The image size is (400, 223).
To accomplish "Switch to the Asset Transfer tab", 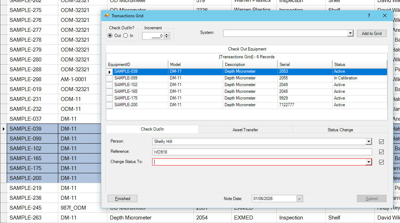I will (245, 130).
